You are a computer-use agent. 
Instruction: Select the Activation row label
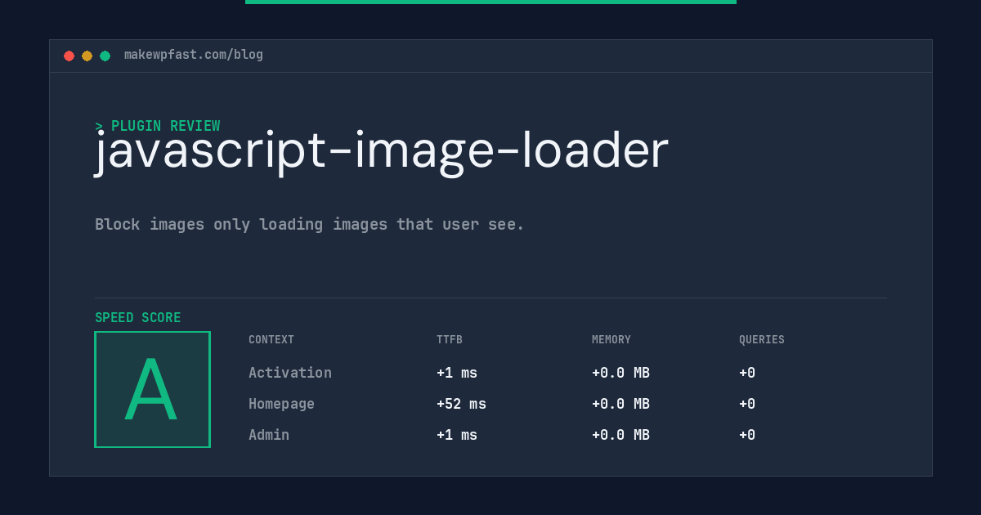290,373
